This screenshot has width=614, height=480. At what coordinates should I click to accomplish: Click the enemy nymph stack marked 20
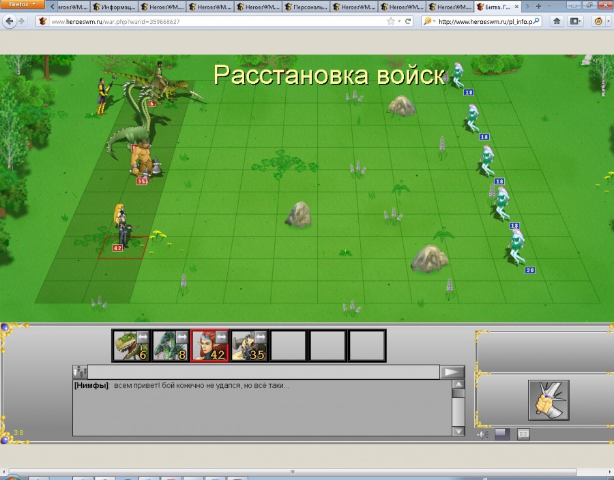pyautogui.click(x=519, y=249)
